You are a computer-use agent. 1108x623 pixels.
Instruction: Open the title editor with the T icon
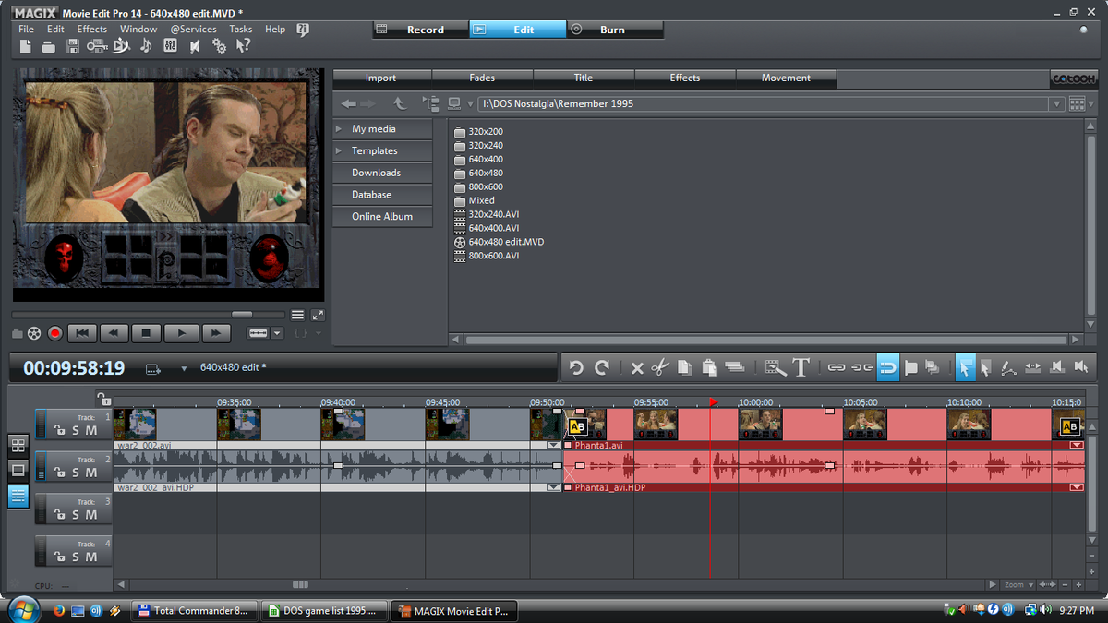click(801, 367)
